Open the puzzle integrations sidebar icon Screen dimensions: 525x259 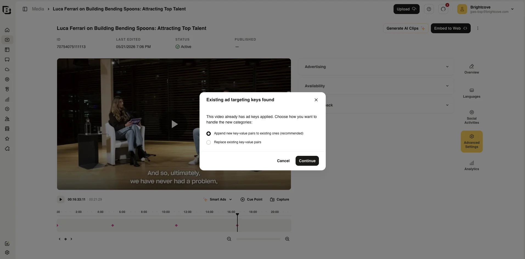pos(7,148)
